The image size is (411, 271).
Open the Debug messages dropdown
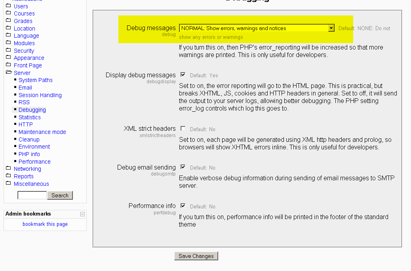click(257, 28)
